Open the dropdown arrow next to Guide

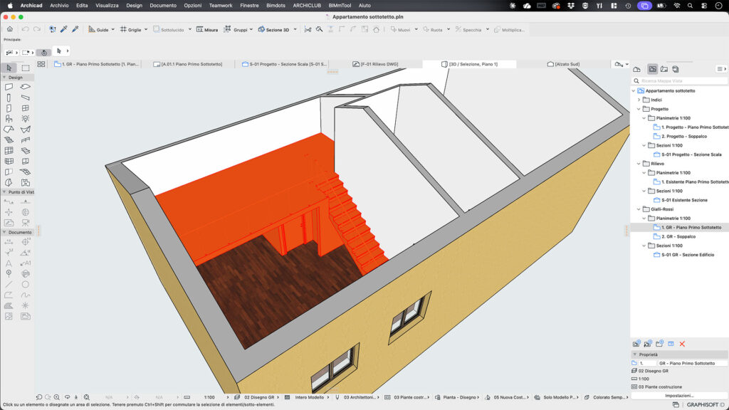pyautogui.click(x=113, y=29)
